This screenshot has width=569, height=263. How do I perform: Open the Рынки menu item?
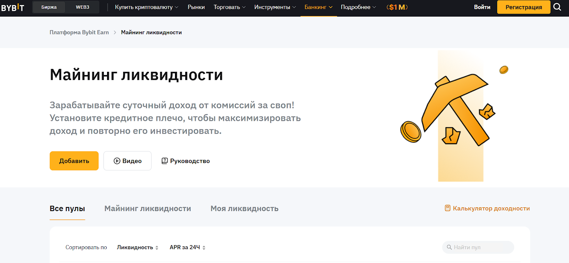[196, 7]
